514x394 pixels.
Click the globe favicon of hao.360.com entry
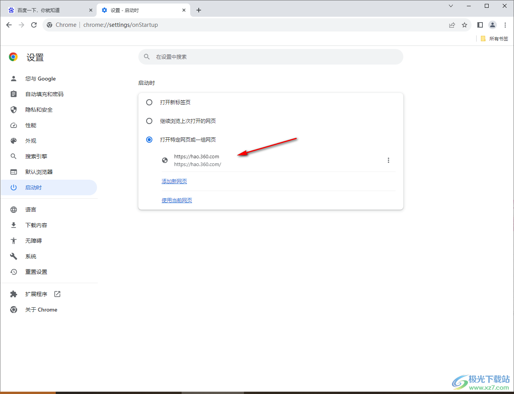click(165, 160)
